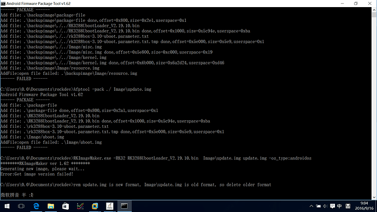Launch the Microsoft Edge browser
The height and width of the screenshot is (212, 377).
36,206
